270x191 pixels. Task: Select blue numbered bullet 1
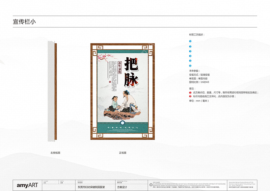(x=190, y=41)
